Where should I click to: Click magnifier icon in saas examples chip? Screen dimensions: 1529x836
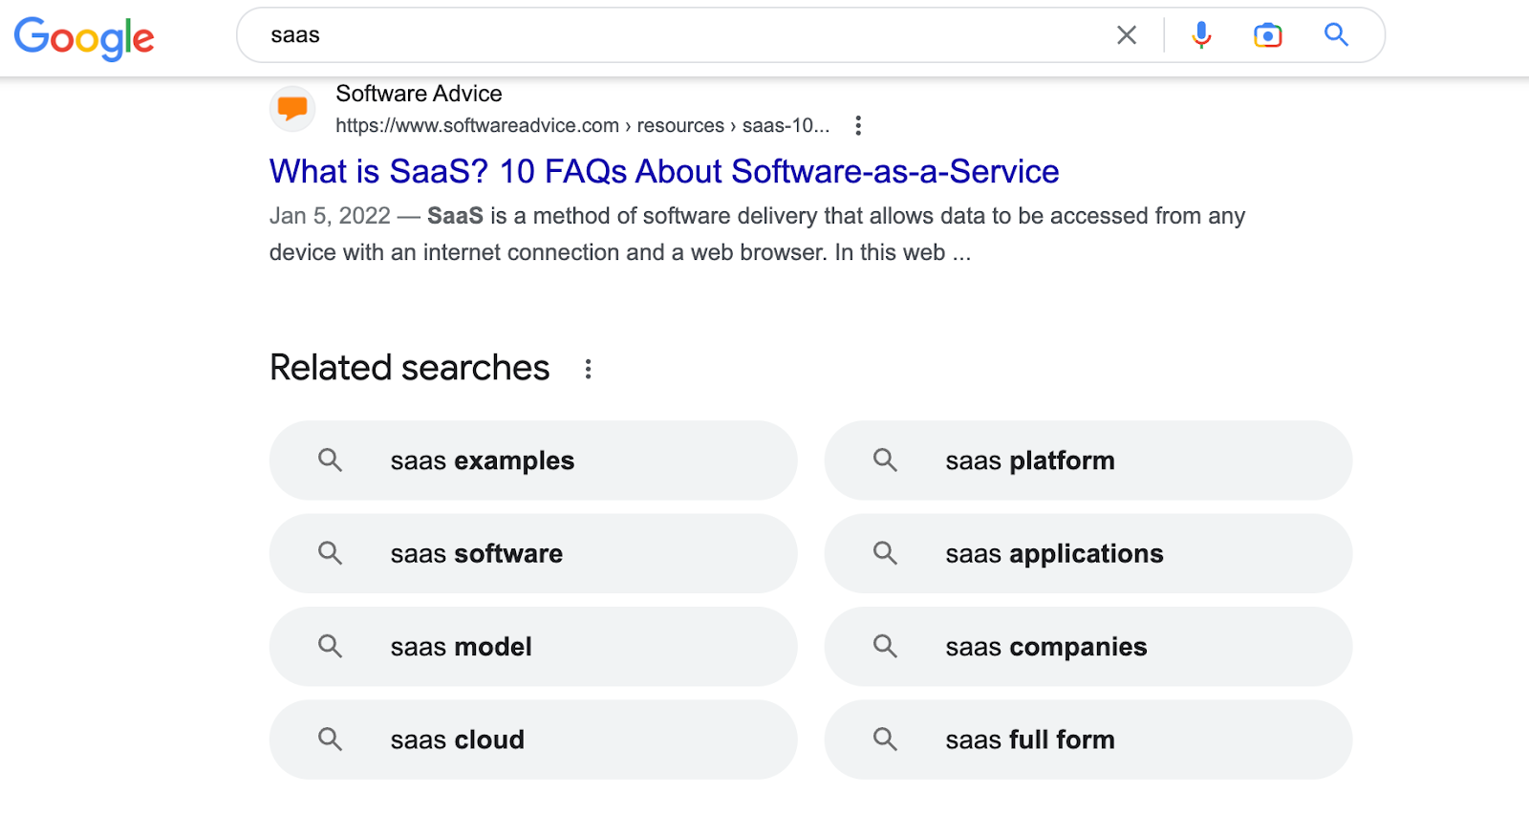click(330, 461)
